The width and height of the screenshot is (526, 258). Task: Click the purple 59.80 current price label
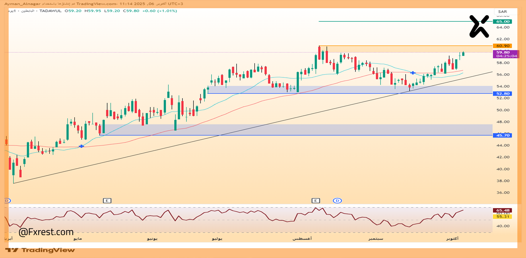tap(503, 52)
